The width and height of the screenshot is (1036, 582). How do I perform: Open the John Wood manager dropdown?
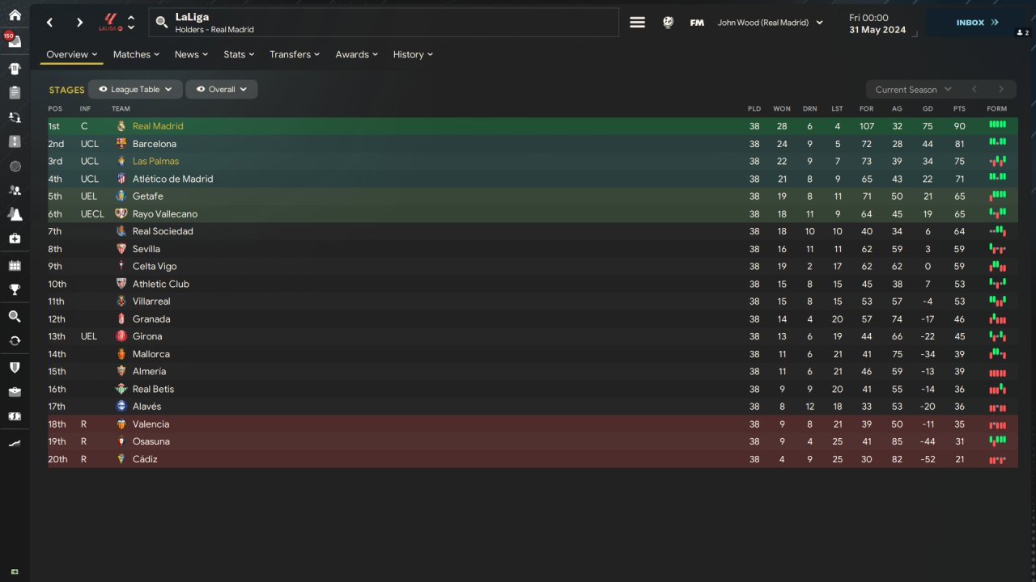(x=770, y=23)
